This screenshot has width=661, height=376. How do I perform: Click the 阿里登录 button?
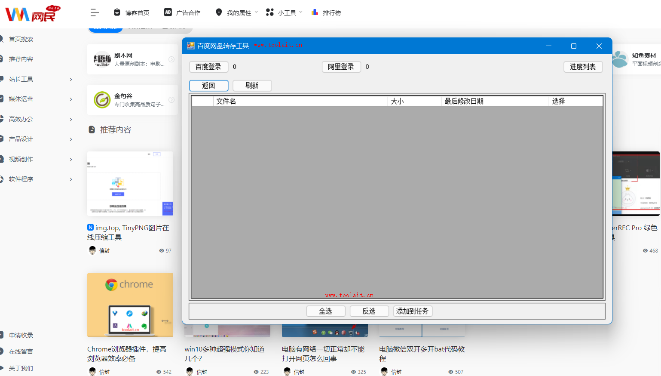(341, 67)
